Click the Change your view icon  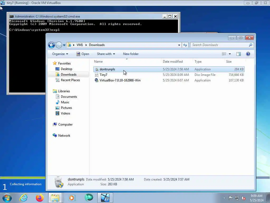pyautogui.click(x=224, y=54)
